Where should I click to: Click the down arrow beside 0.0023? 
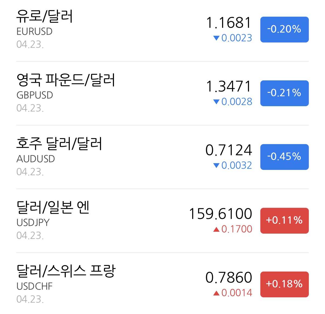pos(216,38)
